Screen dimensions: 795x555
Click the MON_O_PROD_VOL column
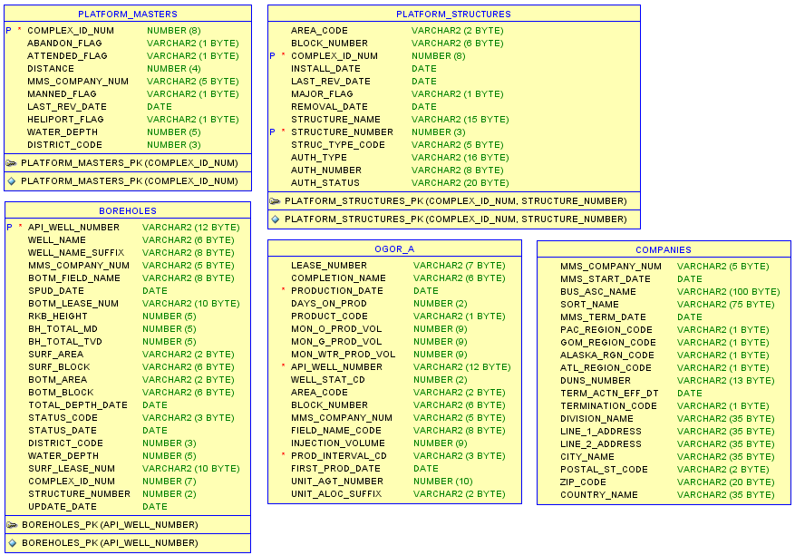(x=336, y=329)
